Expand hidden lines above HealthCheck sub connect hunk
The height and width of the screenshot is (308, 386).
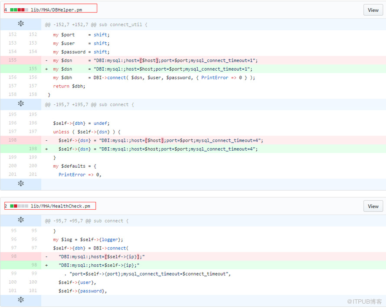tap(21, 220)
